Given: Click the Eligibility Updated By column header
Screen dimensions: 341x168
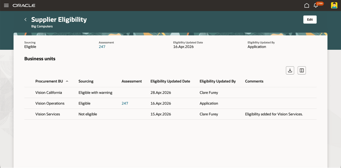Looking at the screenshot, I should pos(218,81).
